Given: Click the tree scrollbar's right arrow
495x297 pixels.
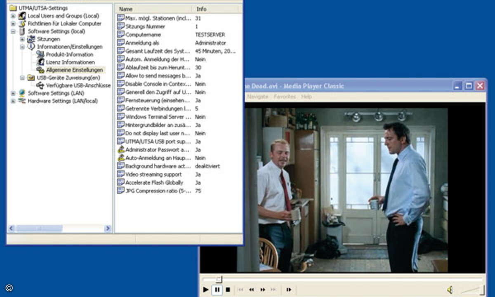Looking at the screenshot, I should click(x=108, y=228).
